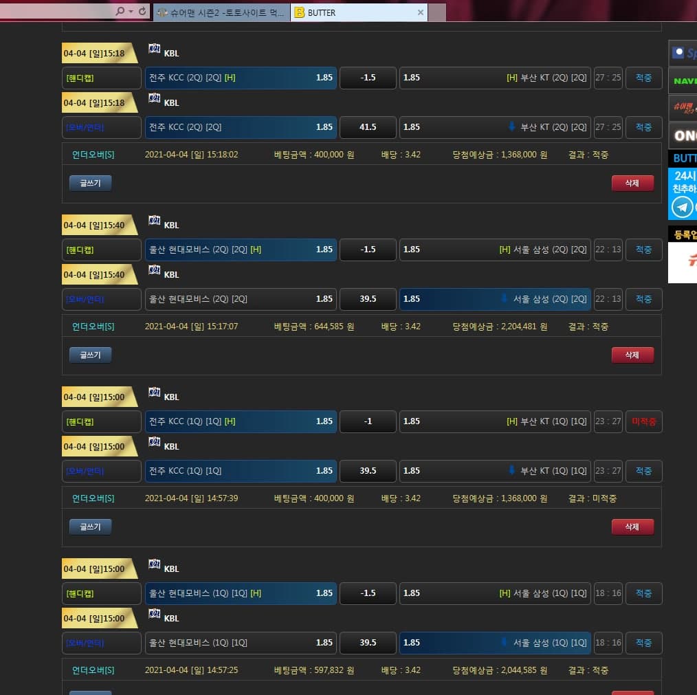The image size is (697, 695).
Task: Switch to the 슈어맨 시즌2 browser tab
Action: pyautogui.click(x=221, y=12)
